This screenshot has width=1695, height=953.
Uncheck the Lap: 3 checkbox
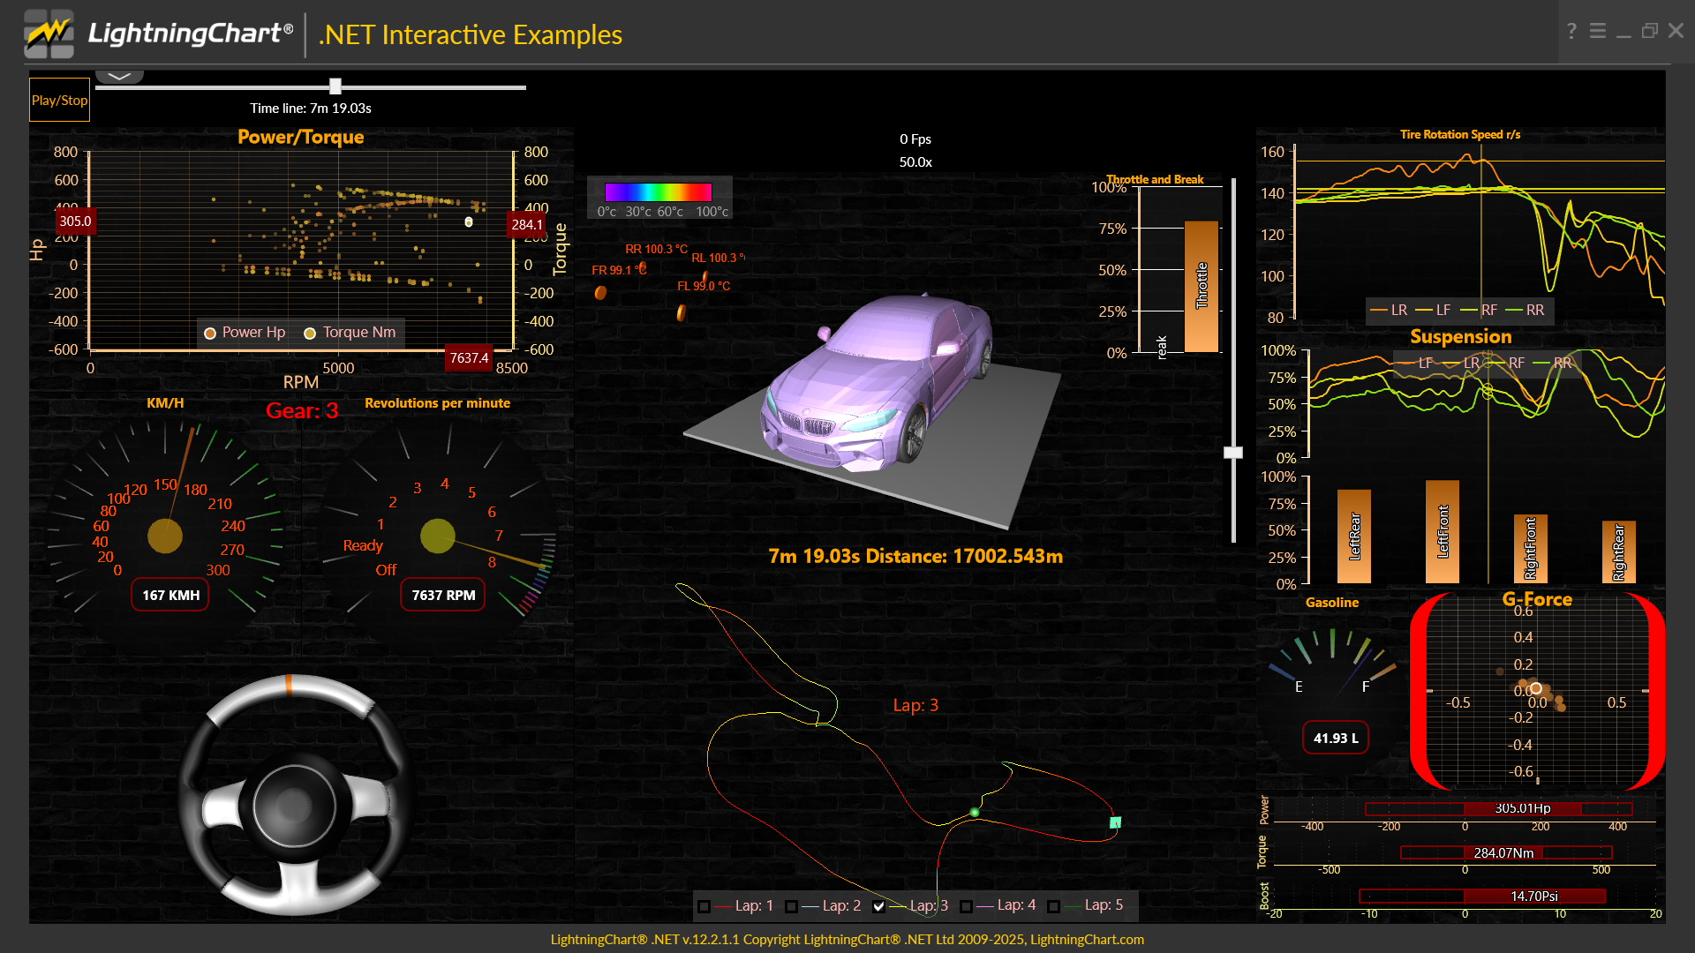pos(878,906)
